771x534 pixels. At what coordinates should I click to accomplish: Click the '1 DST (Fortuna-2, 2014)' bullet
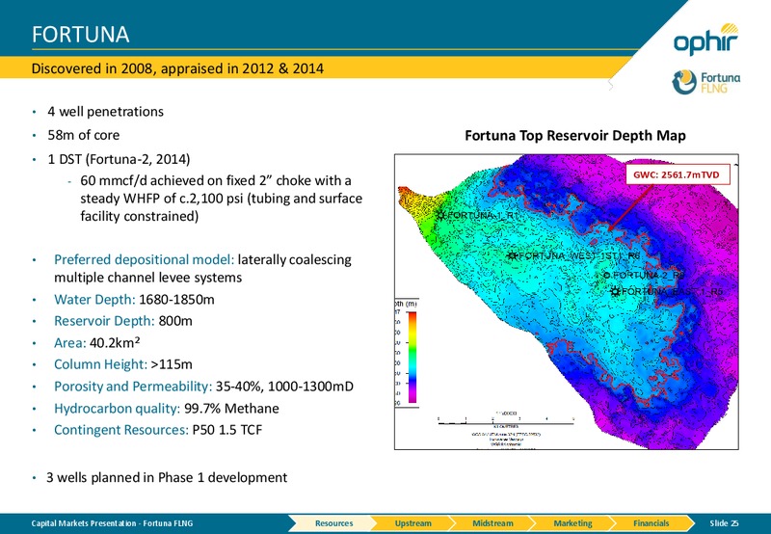pyautogui.click(x=119, y=159)
